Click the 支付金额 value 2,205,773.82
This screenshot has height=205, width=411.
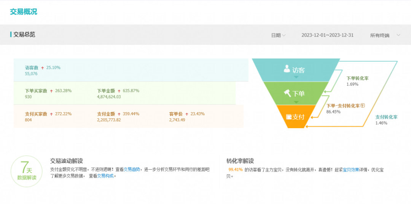point(109,120)
